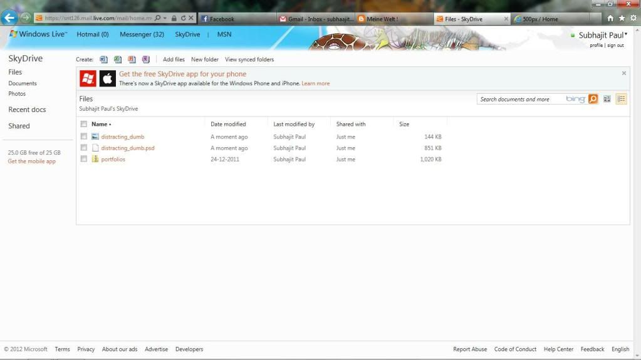
Task: Create a new Word document
Action: coord(104,59)
